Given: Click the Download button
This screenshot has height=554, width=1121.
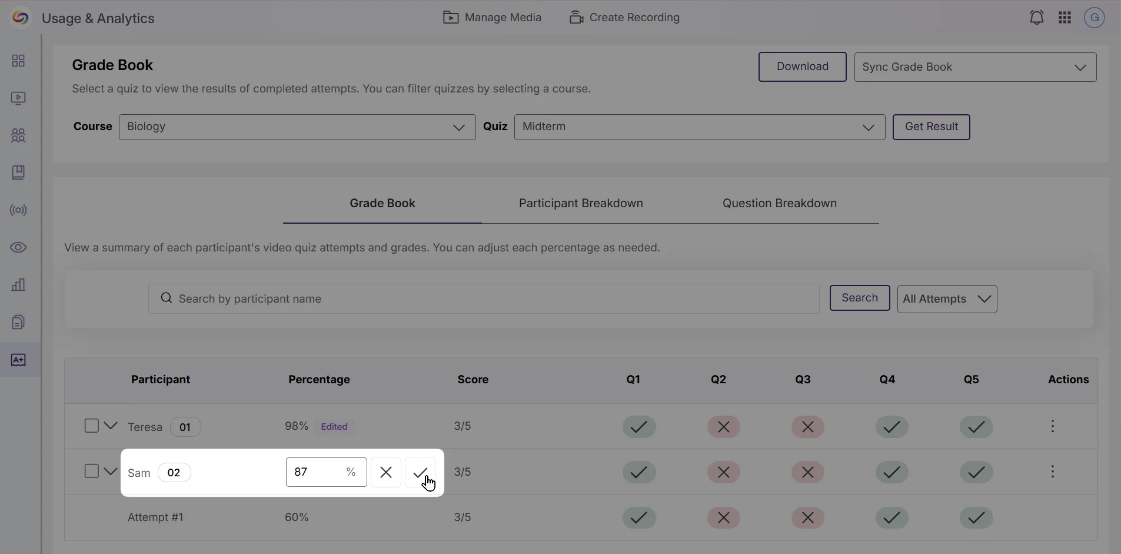Looking at the screenshot, I should coord(802,67).
